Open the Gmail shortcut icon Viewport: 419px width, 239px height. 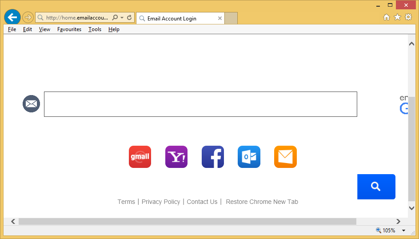[140, 157]
